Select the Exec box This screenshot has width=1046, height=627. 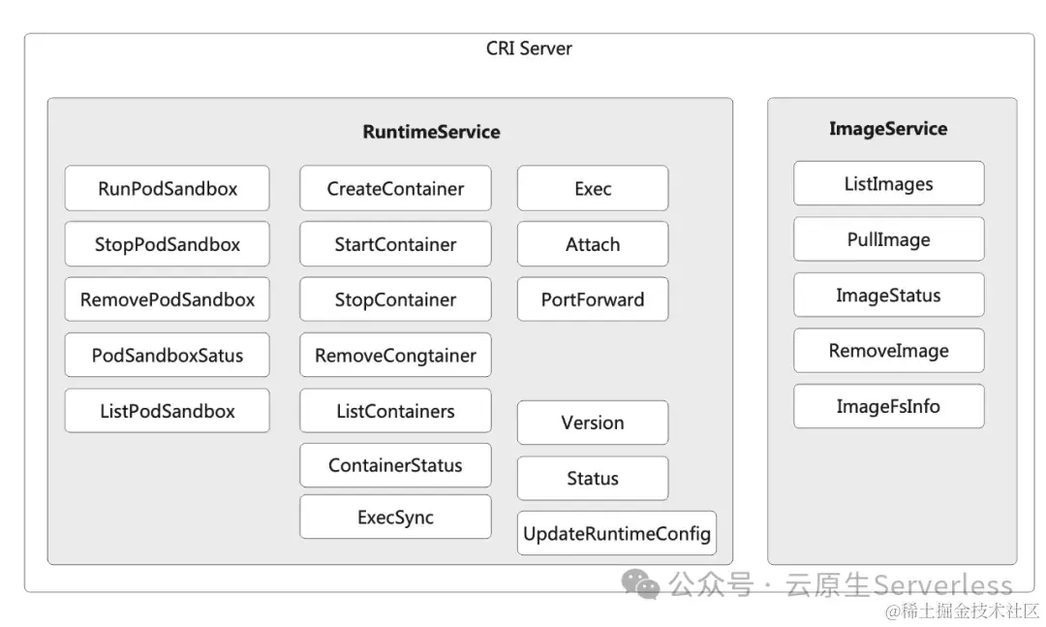pos(593,189)
